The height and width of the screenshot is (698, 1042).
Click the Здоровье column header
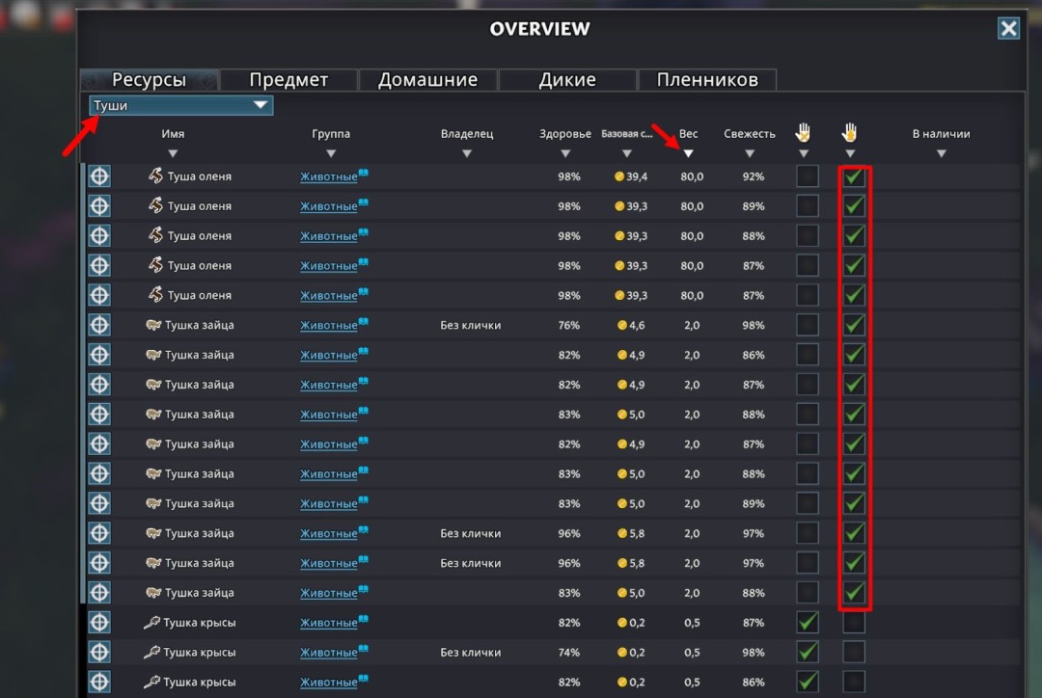pos(565,134)
